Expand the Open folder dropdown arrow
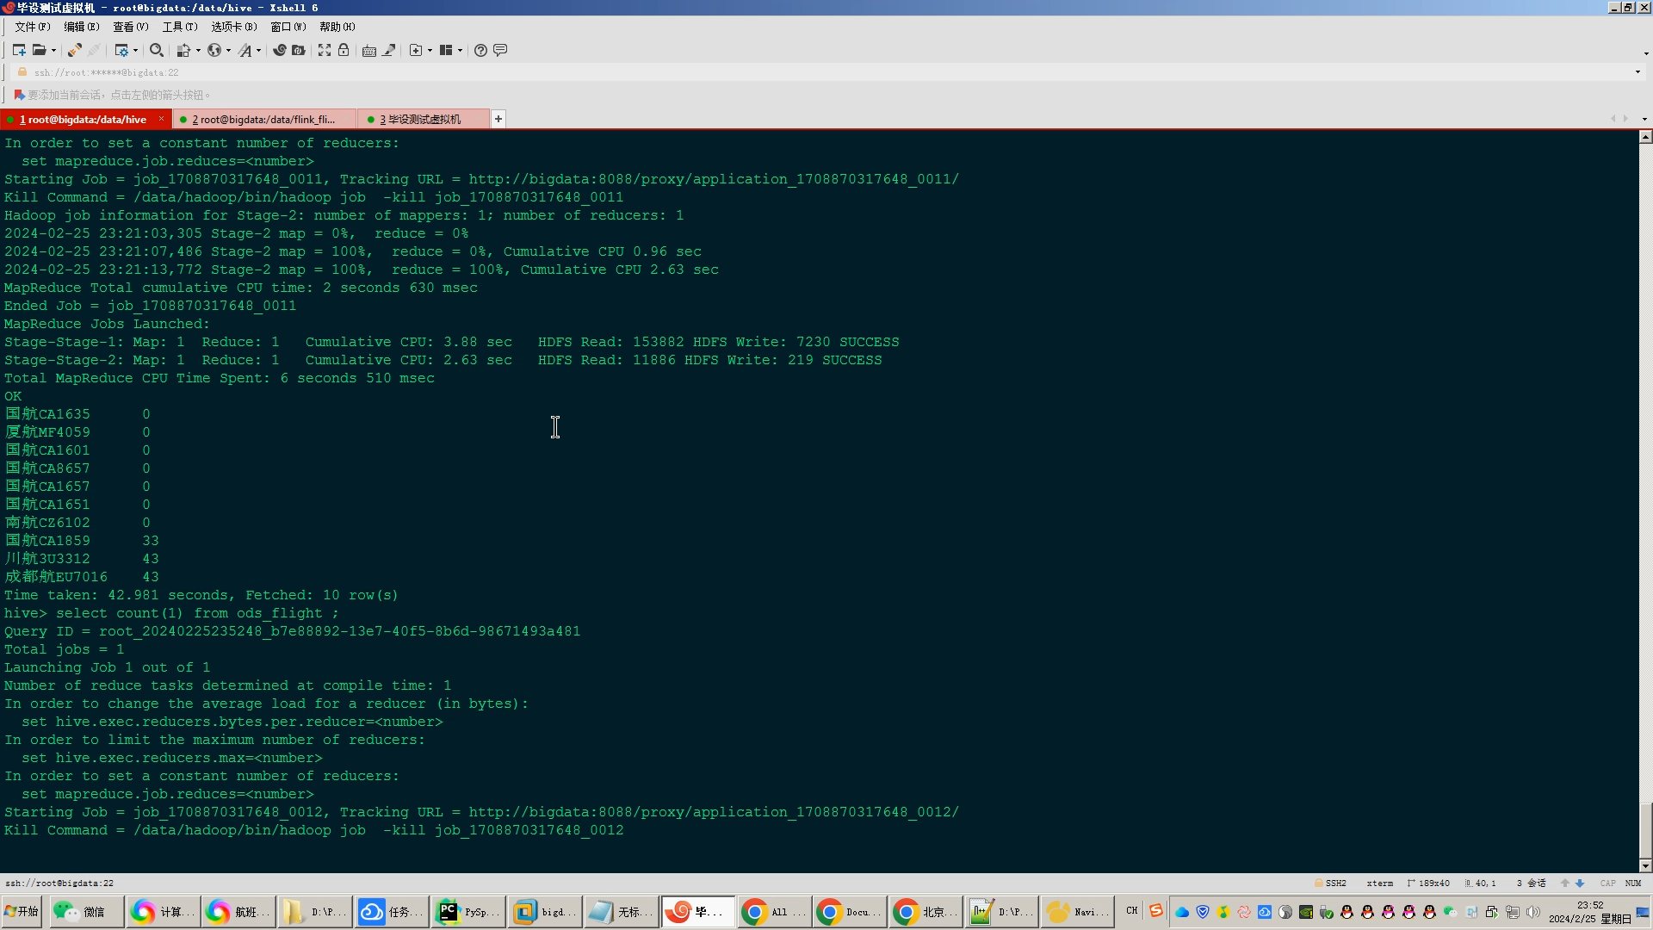1653x930 pixels. (53, 50)
